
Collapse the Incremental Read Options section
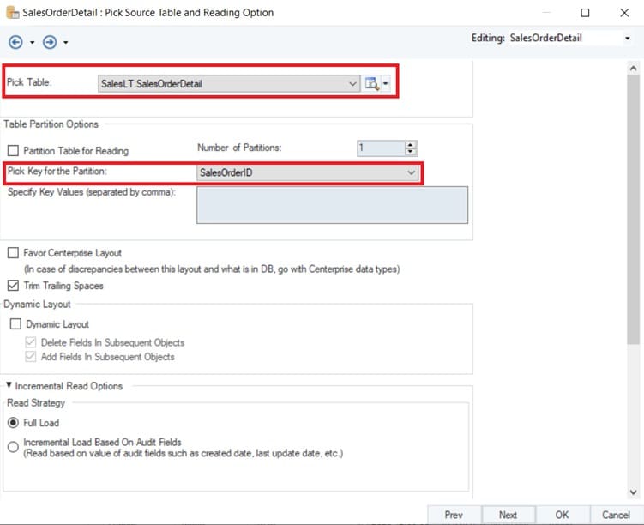[9, 386]
